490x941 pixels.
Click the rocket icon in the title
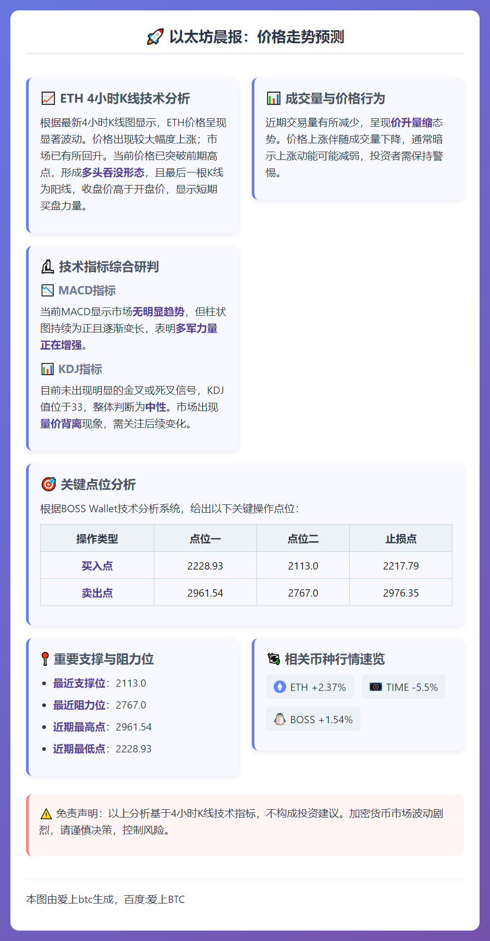(x=155, y=37)
